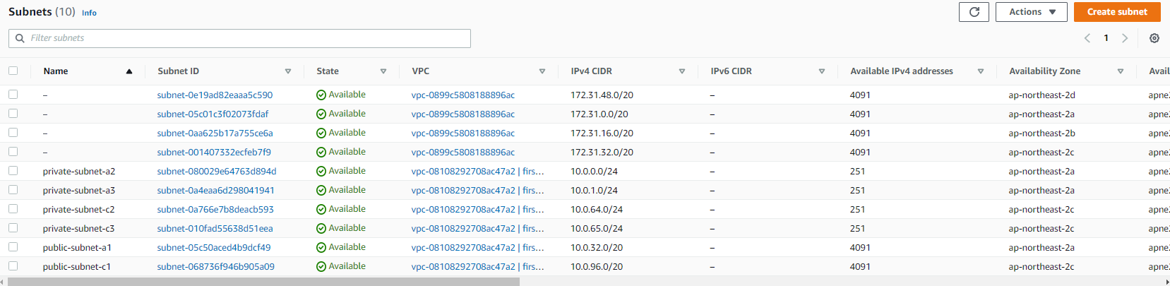The width and height of the screenshot is (1170, 286).
Task: Click the Create subnet button
Action: [1117, 12]
